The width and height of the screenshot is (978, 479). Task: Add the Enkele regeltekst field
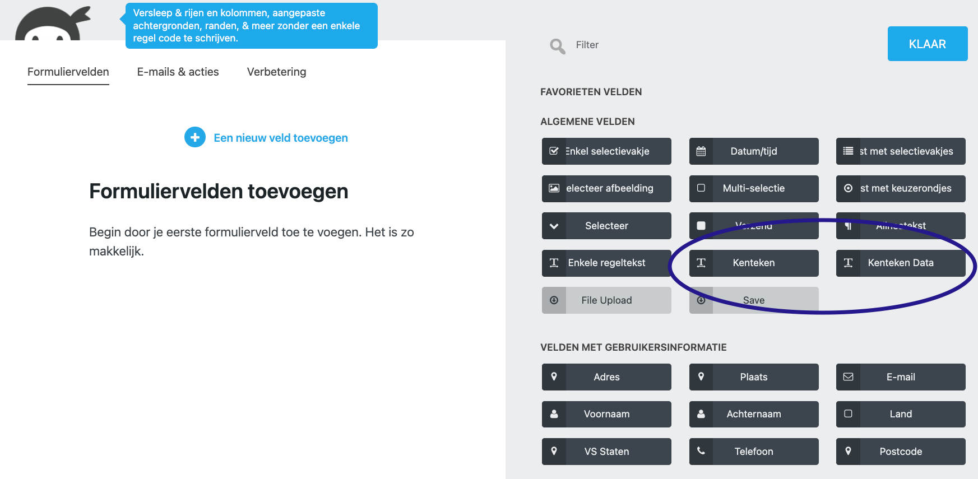(606, 263)
